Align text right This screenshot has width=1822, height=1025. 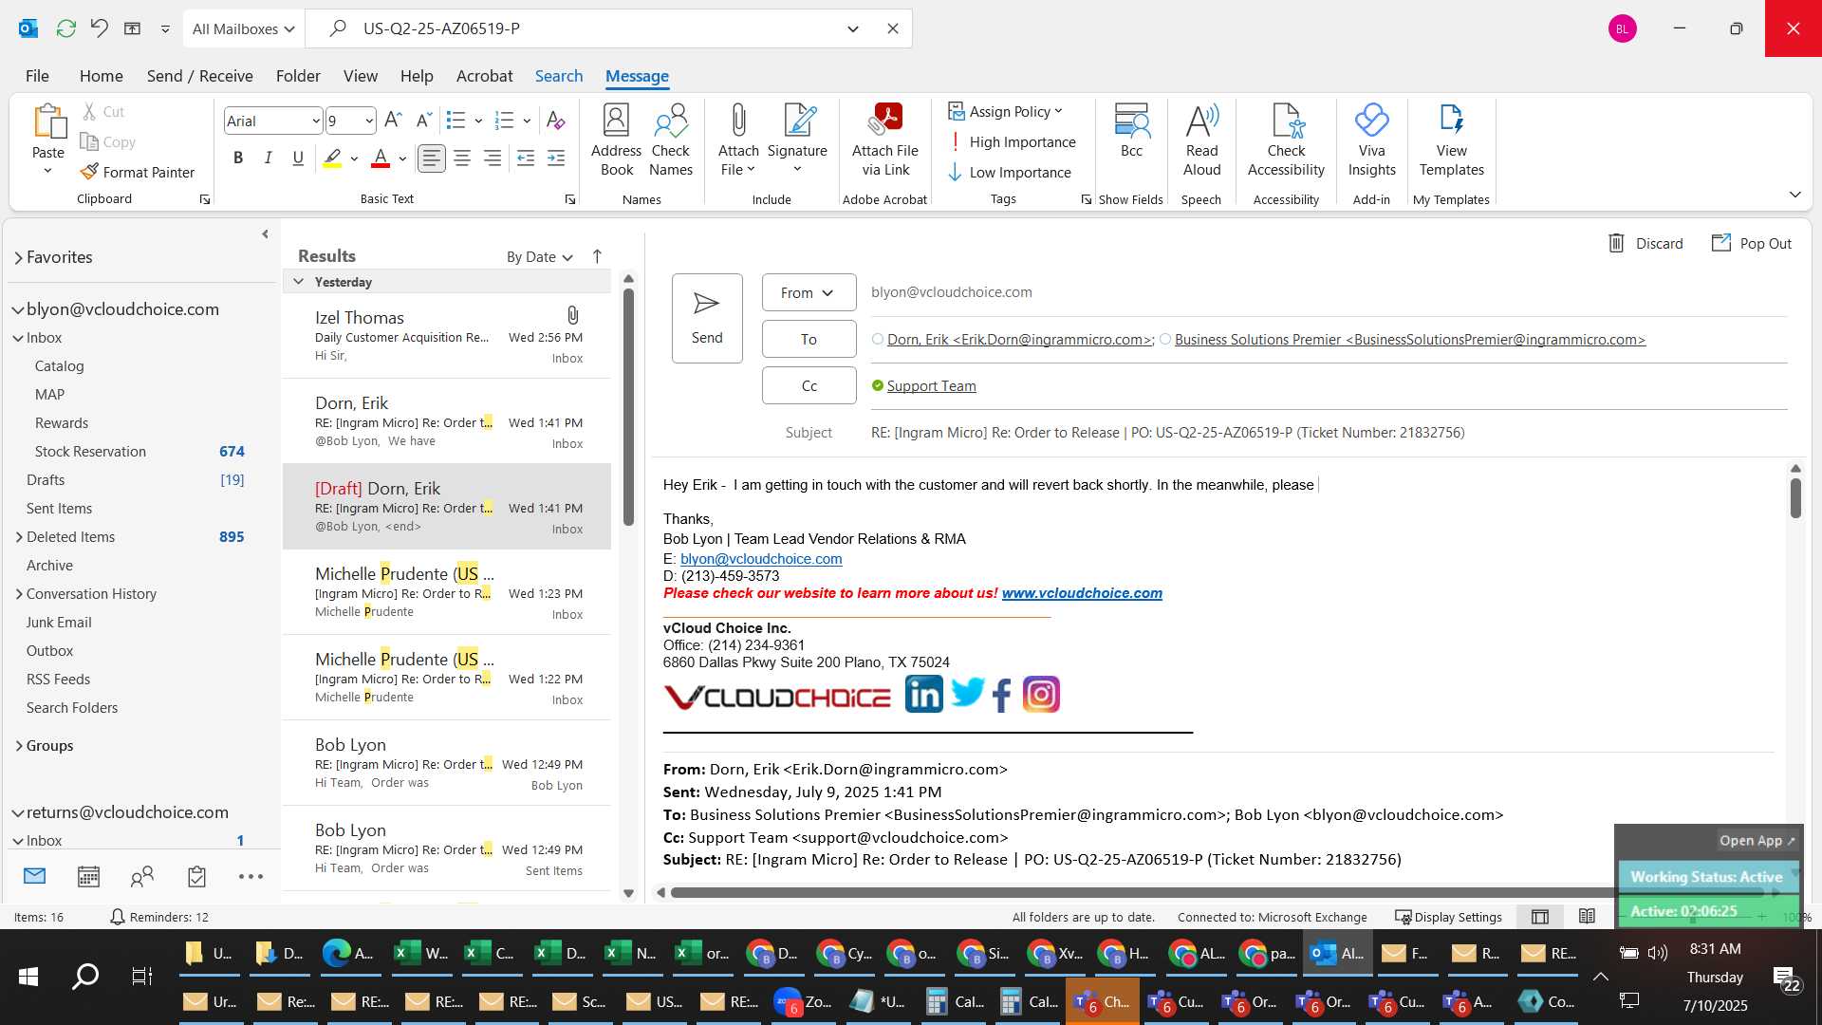(493, 158)
